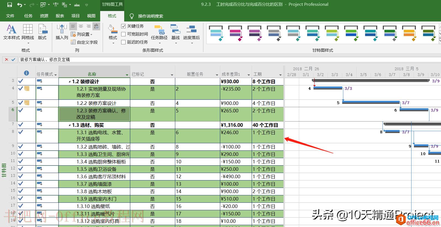Cancel the entry with the red X
441x227 pixels.
(7, 60)
